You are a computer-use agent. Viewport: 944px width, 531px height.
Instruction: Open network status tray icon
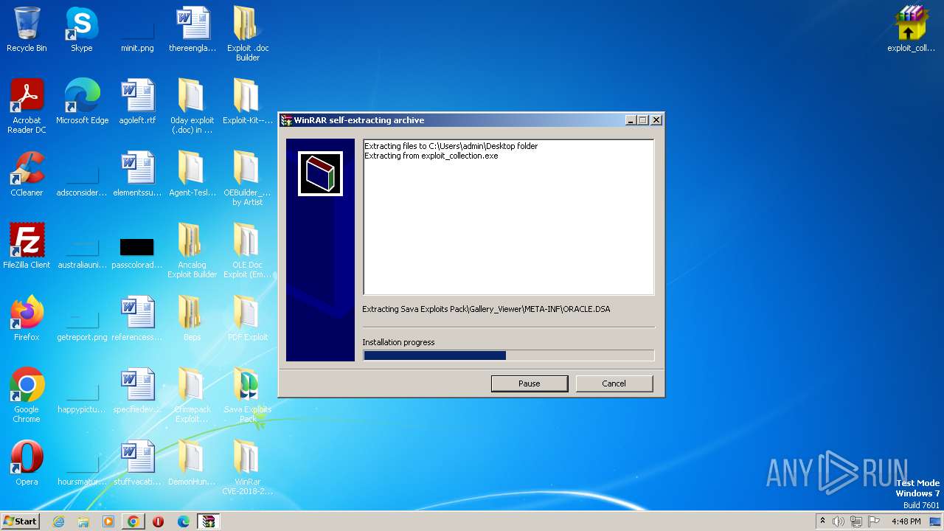tap(856, 521)
